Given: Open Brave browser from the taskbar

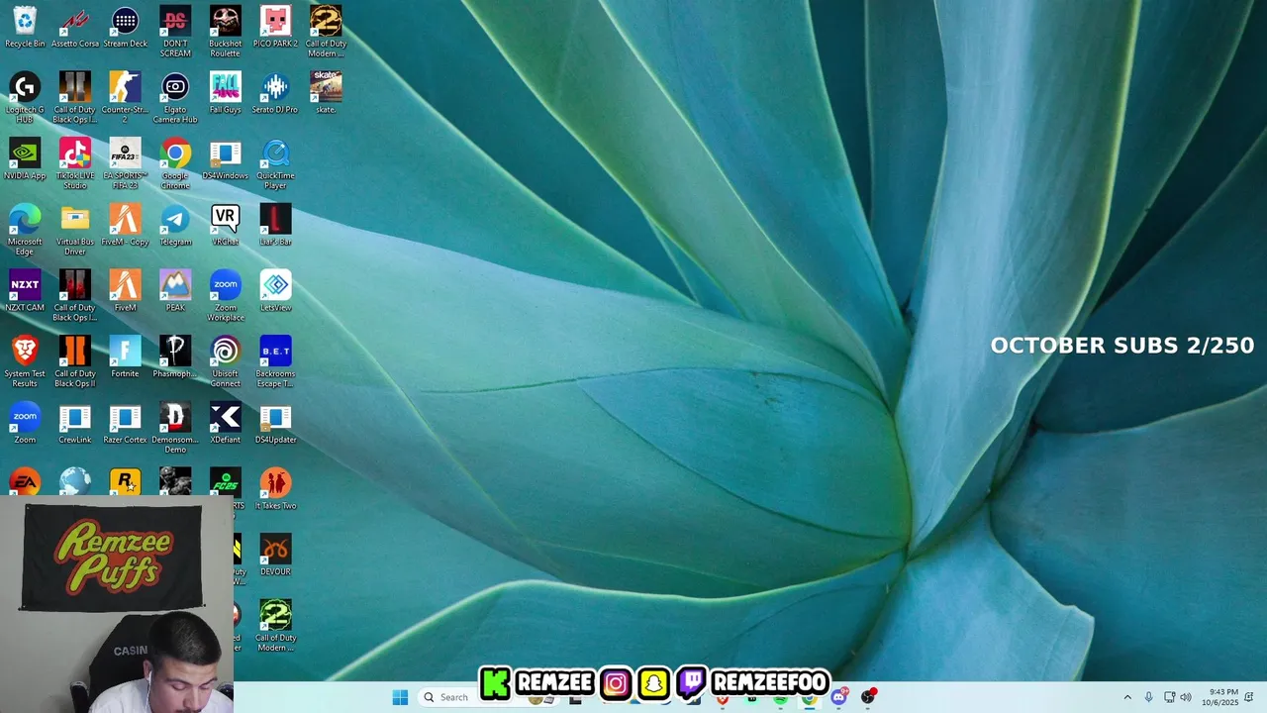Looking at the screenshot, I should 724,699.
